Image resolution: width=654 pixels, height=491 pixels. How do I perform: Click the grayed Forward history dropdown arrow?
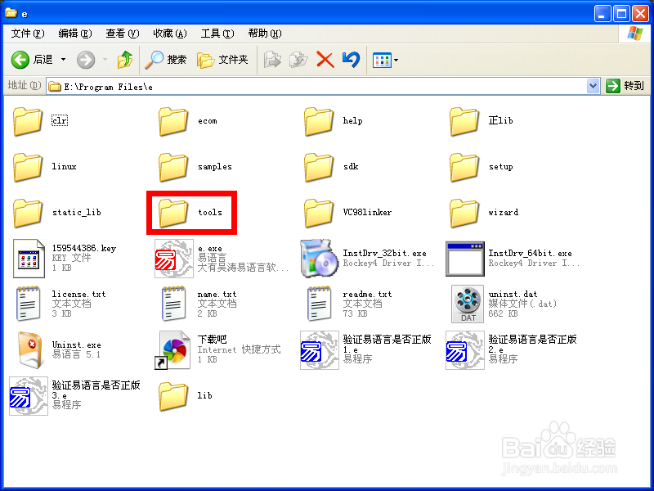[105, 60]
